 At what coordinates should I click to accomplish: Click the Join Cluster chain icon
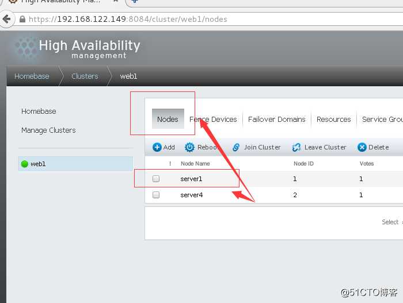tap(236, 147)
